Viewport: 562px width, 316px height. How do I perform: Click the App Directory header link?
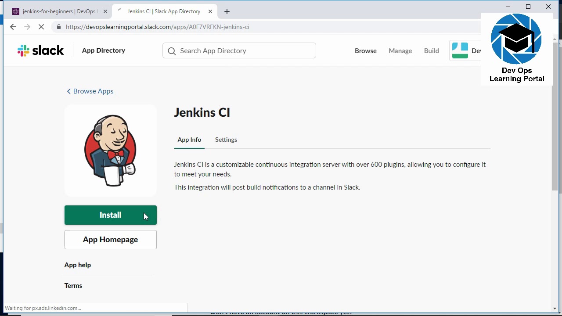(104, 50)
